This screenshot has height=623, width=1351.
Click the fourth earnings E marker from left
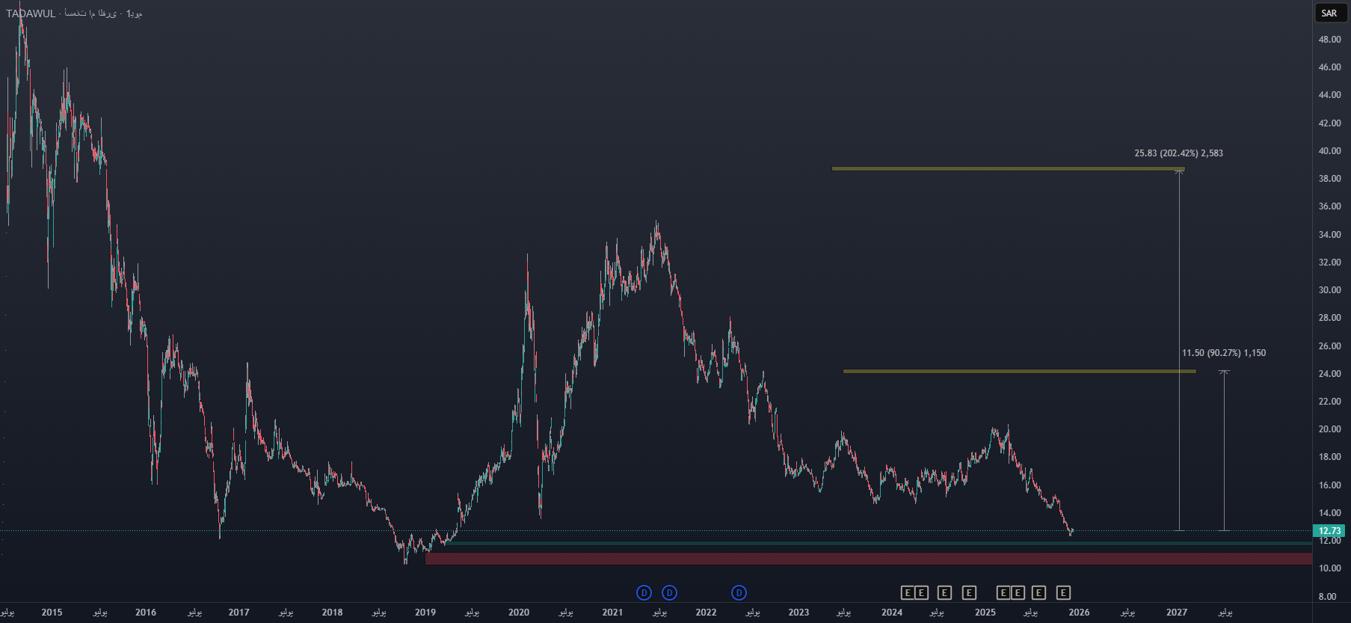pyautogui.click(x=969, y=593)
